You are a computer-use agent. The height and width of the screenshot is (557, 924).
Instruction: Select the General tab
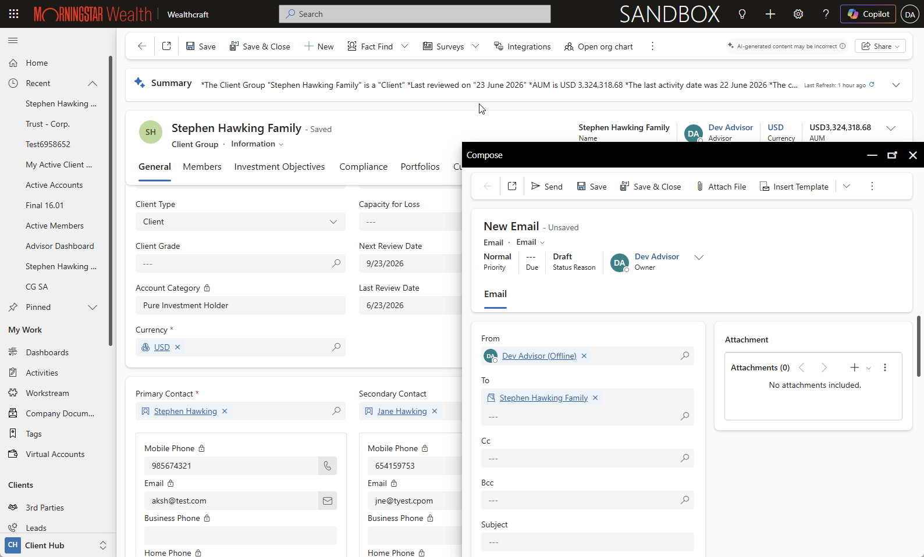pyautogui.click(x=155, y=167)
